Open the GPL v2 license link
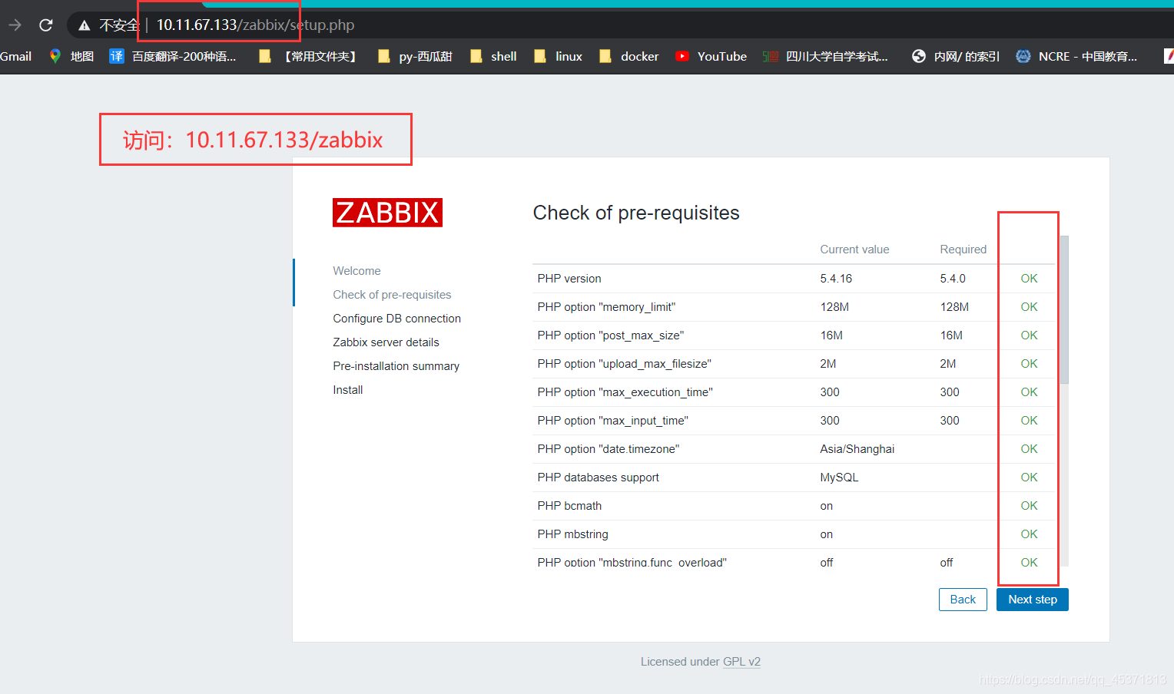The width and height of the screenshot is (1174, 694). coord(741,662)
